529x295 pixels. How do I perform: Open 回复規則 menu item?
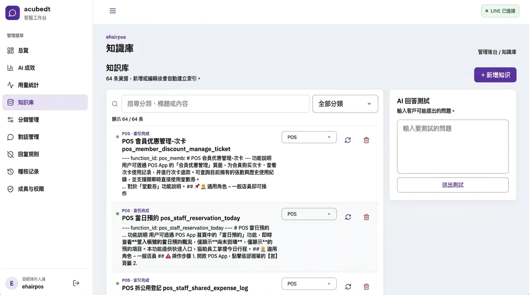coord(45,154)
